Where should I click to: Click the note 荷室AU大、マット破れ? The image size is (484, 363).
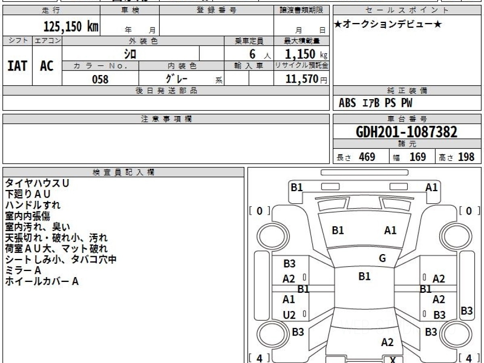pos(56,248)
